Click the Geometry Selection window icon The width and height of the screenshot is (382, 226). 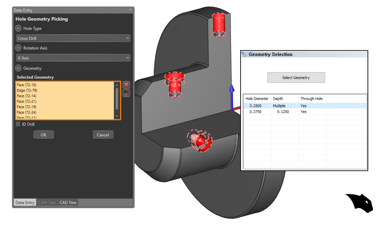[x=244, y=54]
